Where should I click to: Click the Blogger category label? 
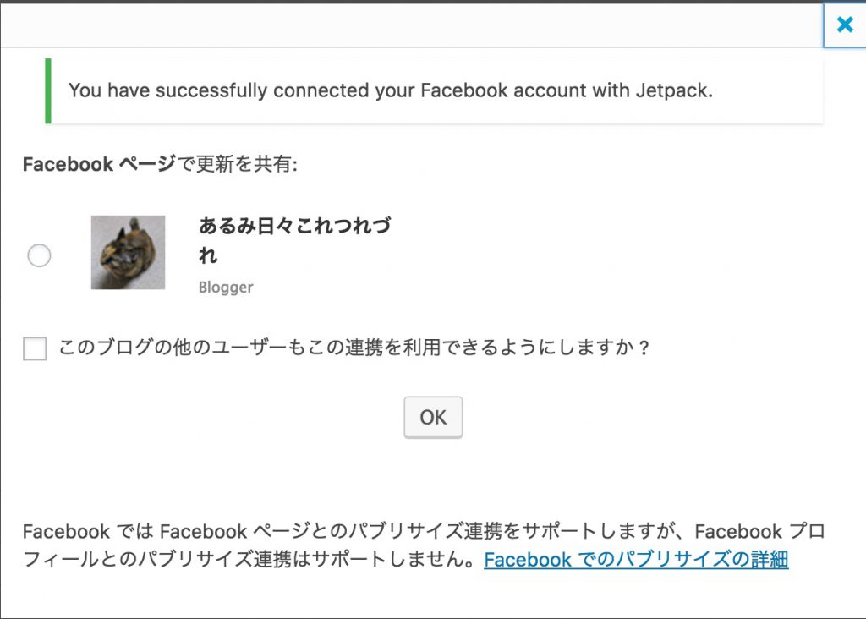(226, 288)
